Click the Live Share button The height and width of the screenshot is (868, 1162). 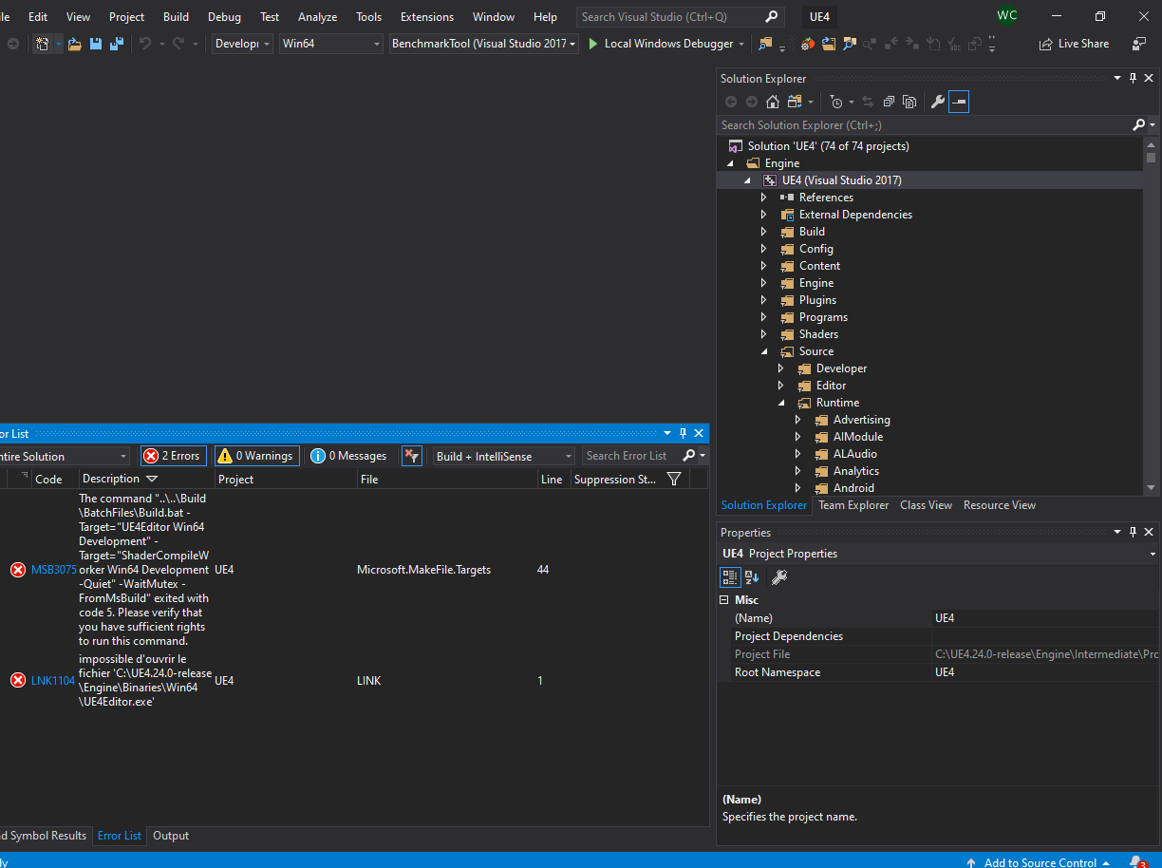pos(1074,44)
